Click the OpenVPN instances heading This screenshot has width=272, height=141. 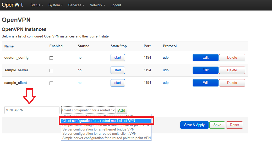(24, 29)
